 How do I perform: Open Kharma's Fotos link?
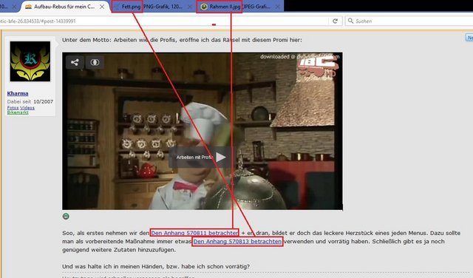[13, 108]
